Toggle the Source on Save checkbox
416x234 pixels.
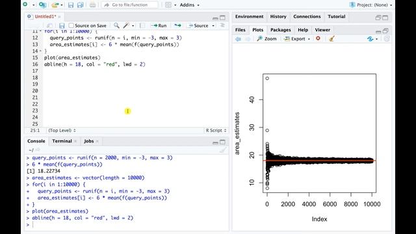71,25
